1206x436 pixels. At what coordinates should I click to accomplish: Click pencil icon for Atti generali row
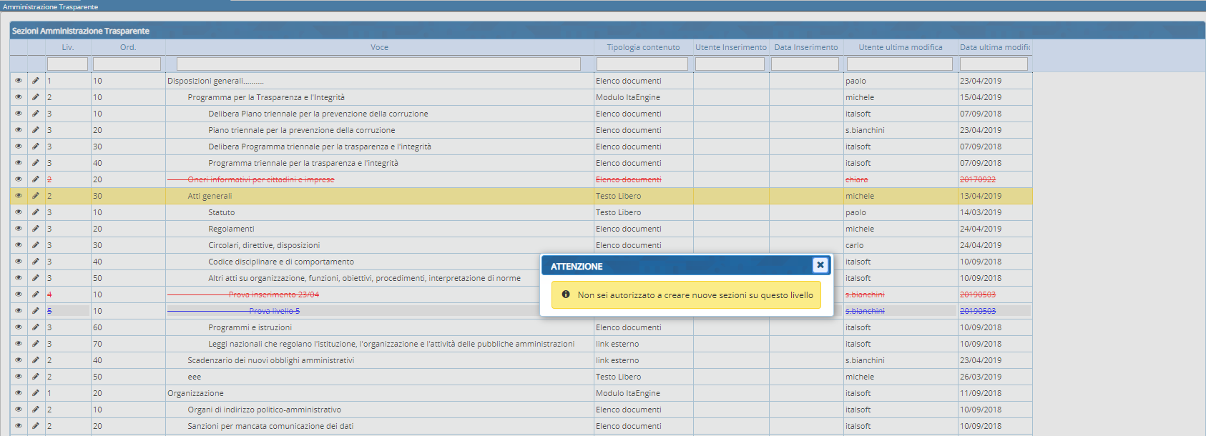click(36, 196)
